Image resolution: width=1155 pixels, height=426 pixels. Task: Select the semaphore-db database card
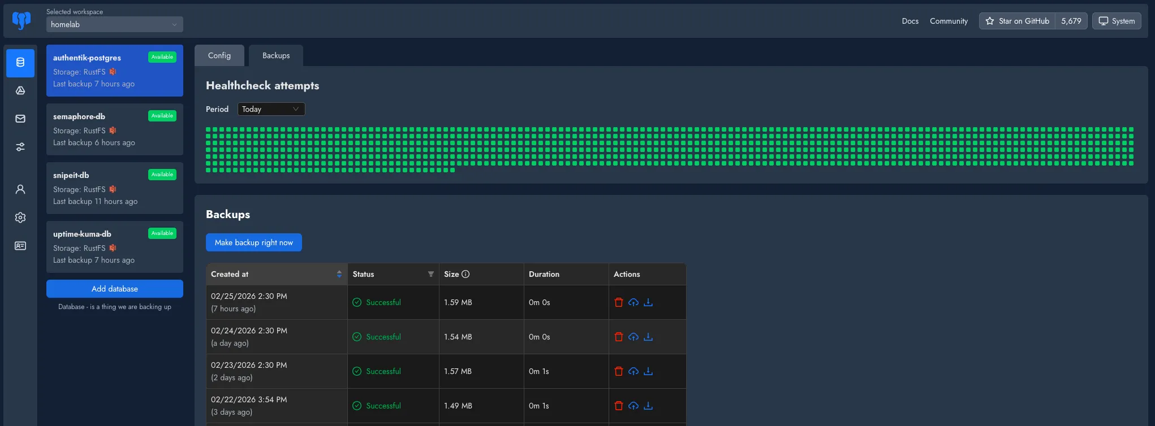click(x=114, y=129)
